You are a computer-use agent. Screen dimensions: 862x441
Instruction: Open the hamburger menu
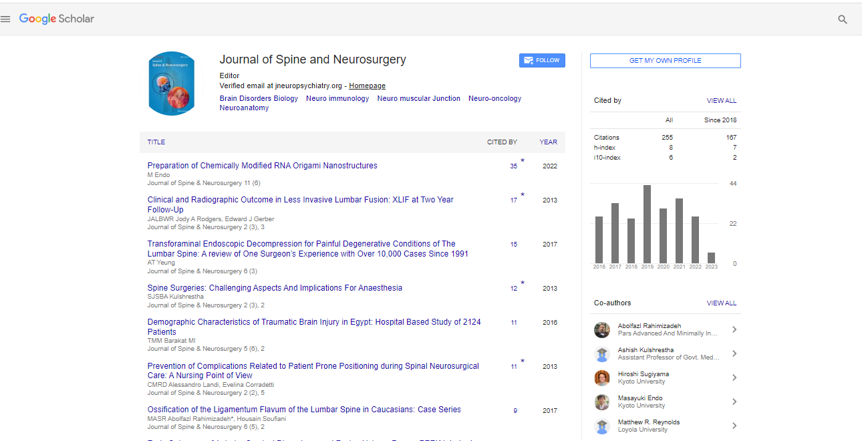click(5, 19)
